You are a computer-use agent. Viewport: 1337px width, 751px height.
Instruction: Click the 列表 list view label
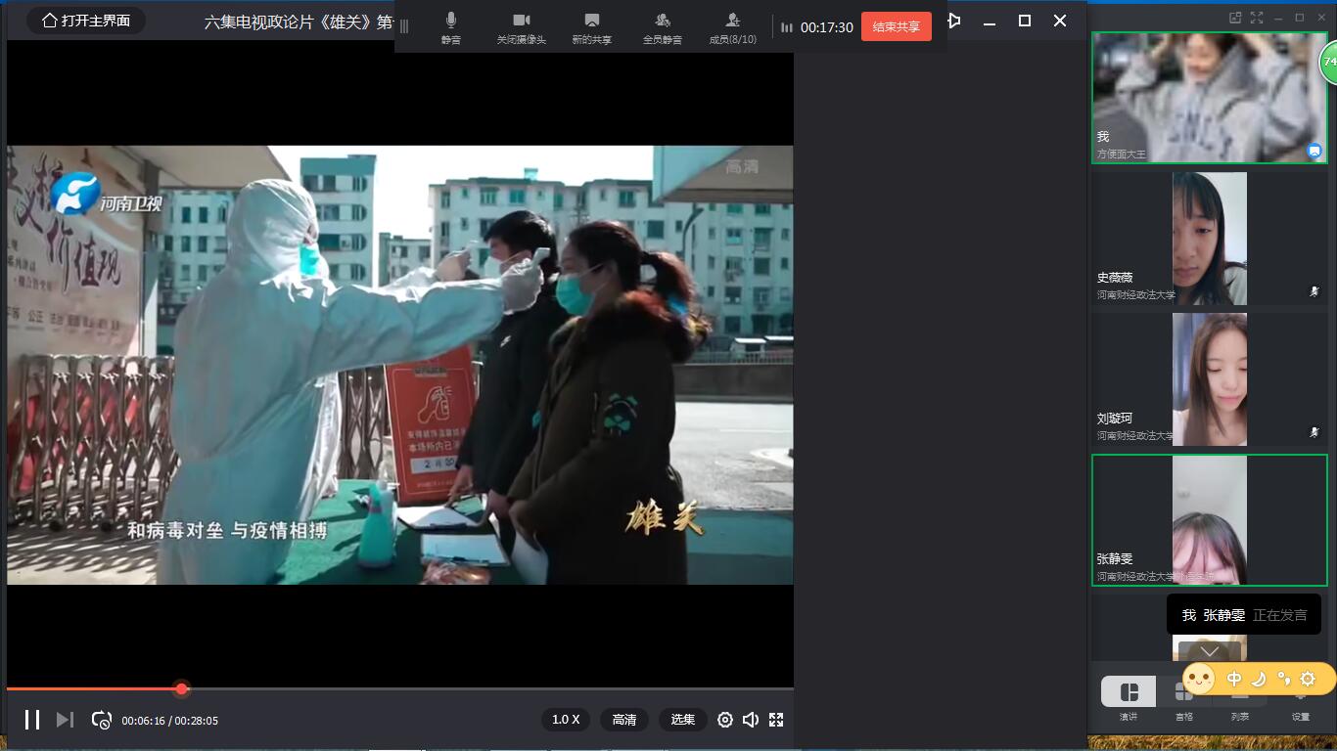pyautogui.click(x=1240, y=717)
